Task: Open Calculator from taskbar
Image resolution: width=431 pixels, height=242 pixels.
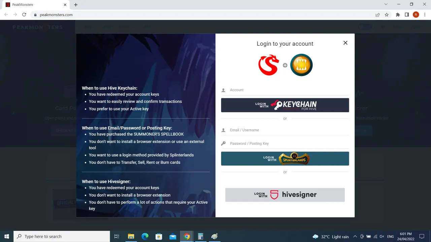Action: click(x=200, y=237)
